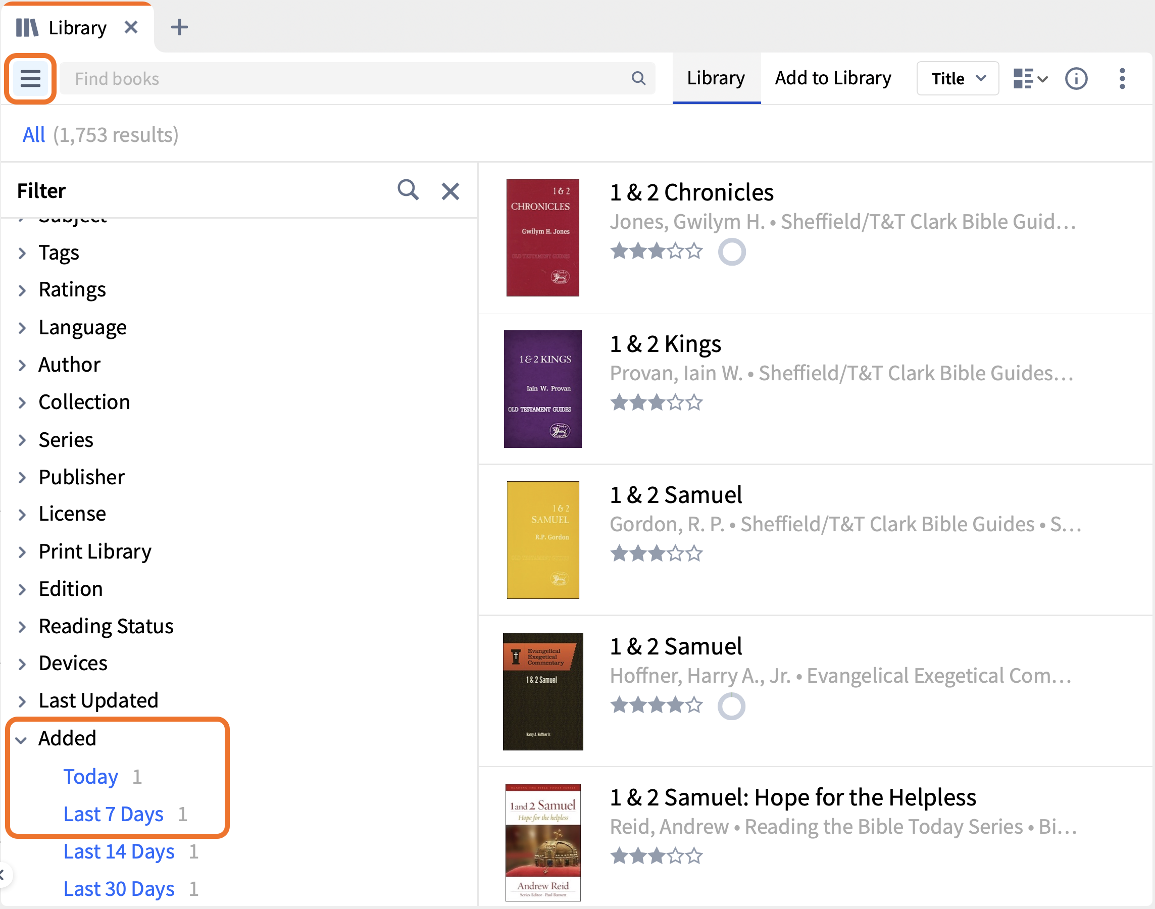Click 1 & 2 Samuel: Hope for the Helpless
This screenshot has height=909, width=1155.
click(x=793, y=798)
